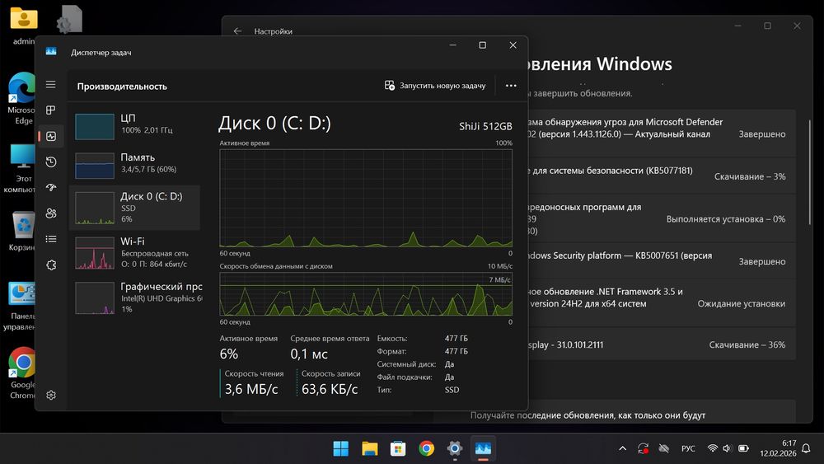The width and height of the screenshot is (824, 464).
Task: Select the Memory performance item
Action: (135, 165)
